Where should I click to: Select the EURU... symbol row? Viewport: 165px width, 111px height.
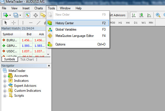click(x=23, y=40)
